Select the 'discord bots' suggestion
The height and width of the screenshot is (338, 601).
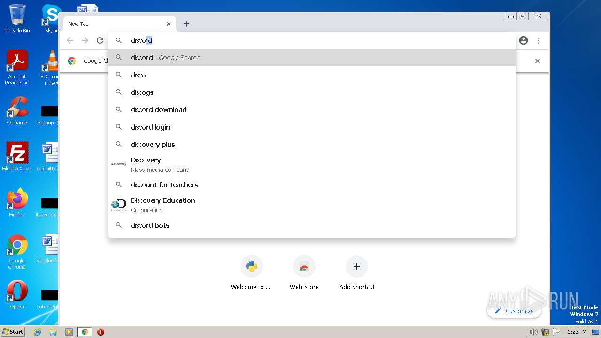click(x=312, y=225)
